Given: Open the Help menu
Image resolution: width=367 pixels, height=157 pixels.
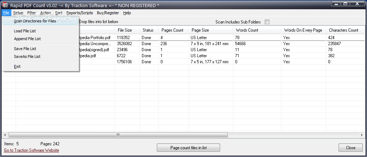Looking at the screenshot, I should pos(127,13).
